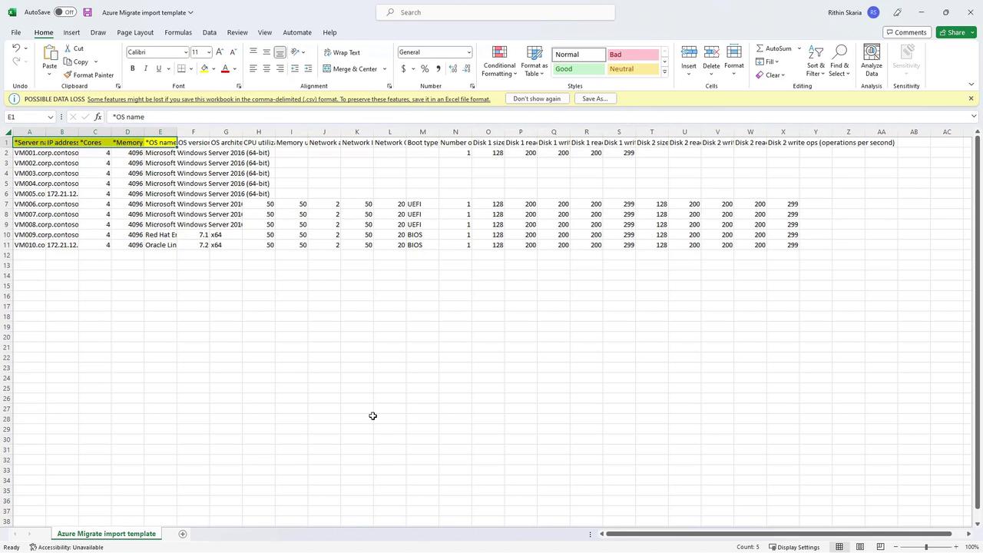Open the font size dropdown
Screen dimensions: 983x553
point(209,52)
